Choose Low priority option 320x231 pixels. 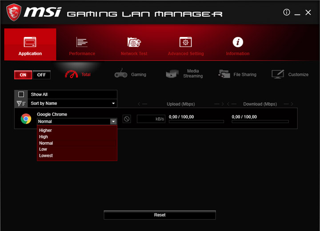tap(43, 149)
